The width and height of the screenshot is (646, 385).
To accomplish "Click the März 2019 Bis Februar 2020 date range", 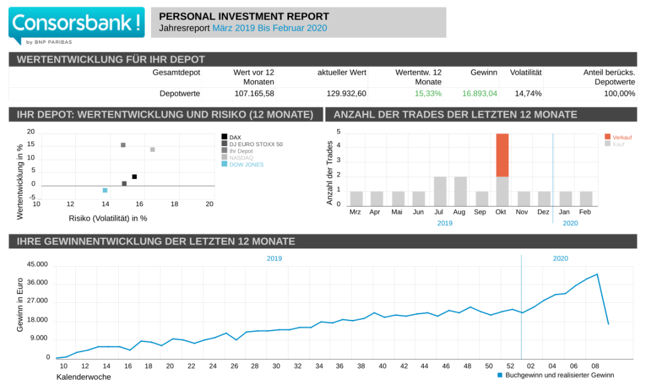I will click(x=270, y=28).
